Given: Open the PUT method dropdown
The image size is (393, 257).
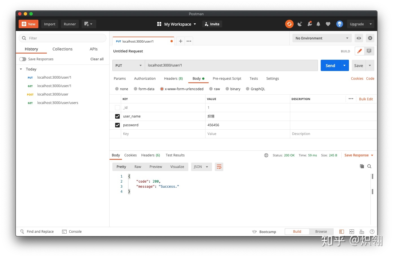Looking at the screenshot, I should tap(128, 65).
